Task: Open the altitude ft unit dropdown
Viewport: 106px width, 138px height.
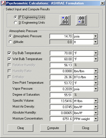Action: pyautogui.click(x=95, y=42)
